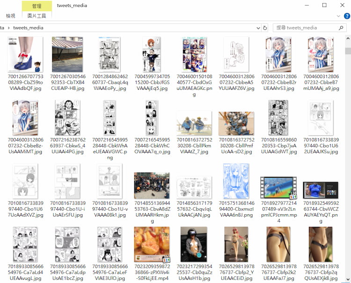This screenshot has height=283, width=351.
Task: Click the tweets_media breadcrumb in address bar
Action: 28,28
